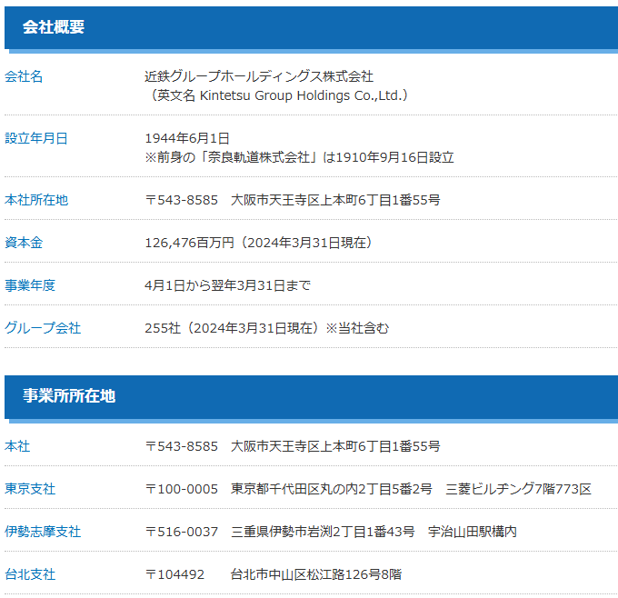Select the 設立年月日 label
Screen dimensions: 618x598
coord(35,138)
